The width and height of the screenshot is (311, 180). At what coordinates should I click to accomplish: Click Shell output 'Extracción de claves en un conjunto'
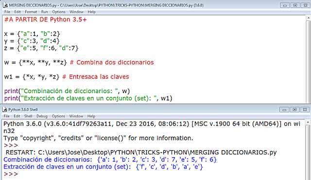104,167
